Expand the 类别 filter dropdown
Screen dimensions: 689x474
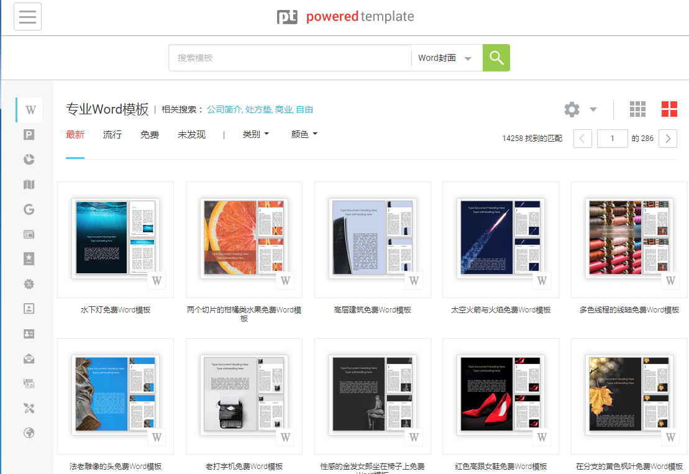(x=255, y=134)
